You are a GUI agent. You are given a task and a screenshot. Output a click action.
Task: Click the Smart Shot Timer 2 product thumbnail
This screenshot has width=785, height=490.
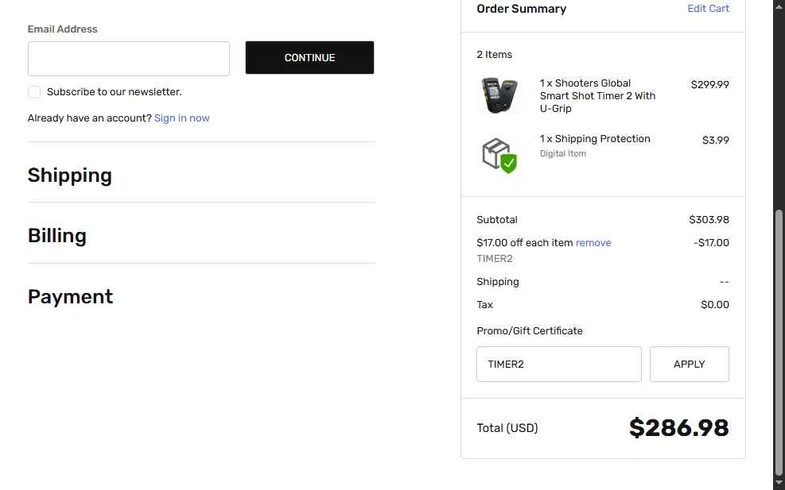(x=499, y=95)
